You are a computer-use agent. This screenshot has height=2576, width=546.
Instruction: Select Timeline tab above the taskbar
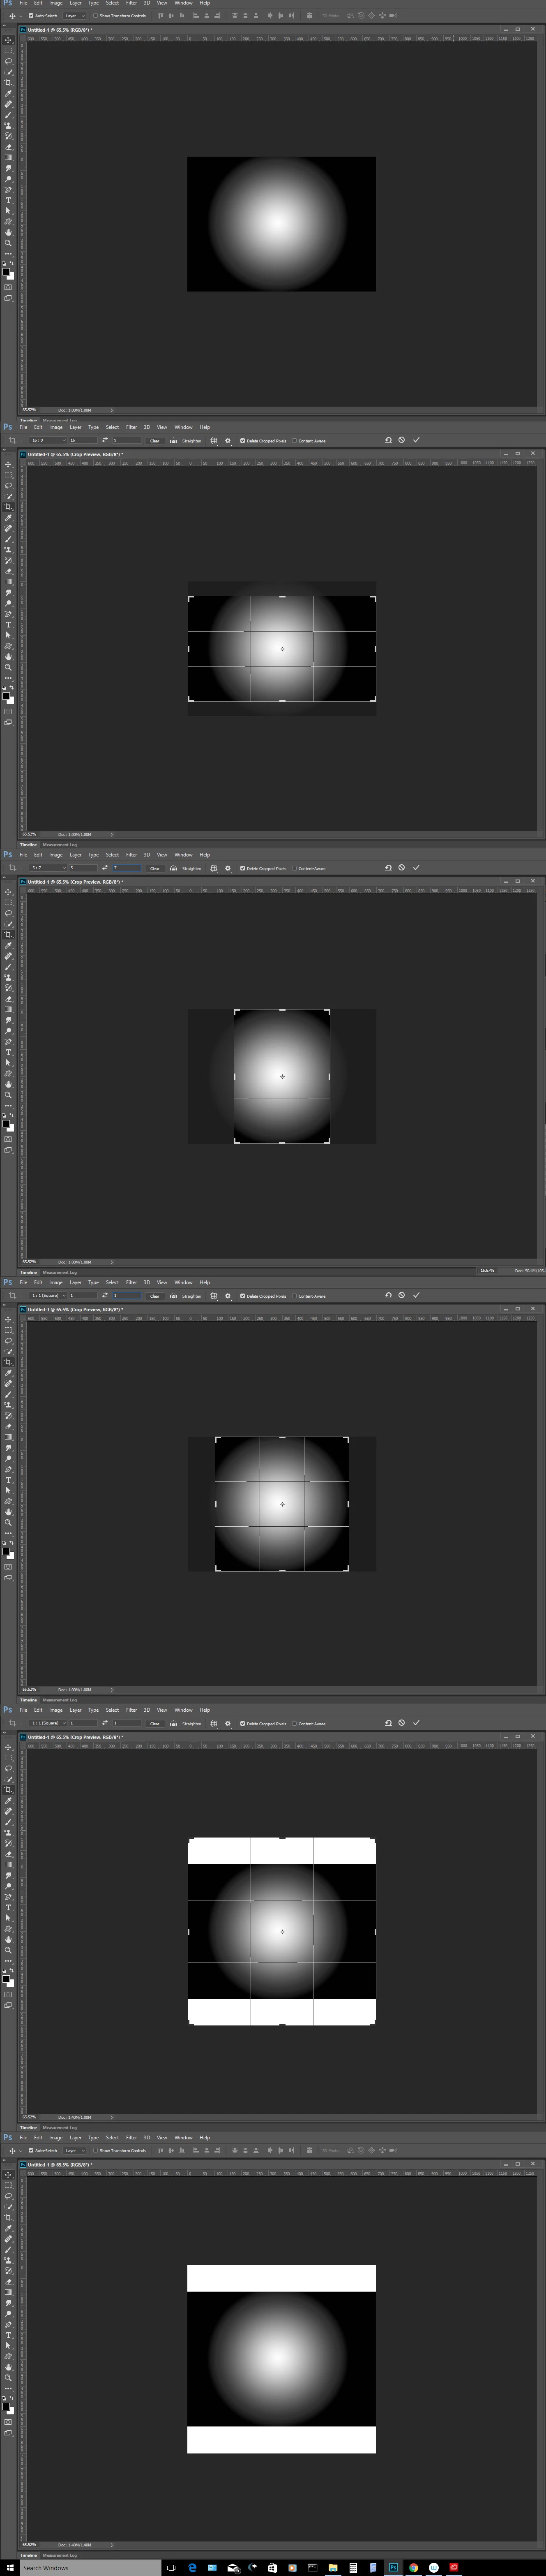28,2555
